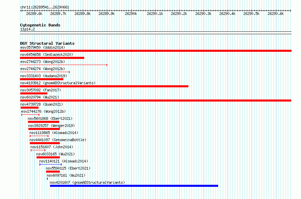Click the 26289.8k ruler tick label
This screenshot has width=301, height=199.
pos(83,14)
